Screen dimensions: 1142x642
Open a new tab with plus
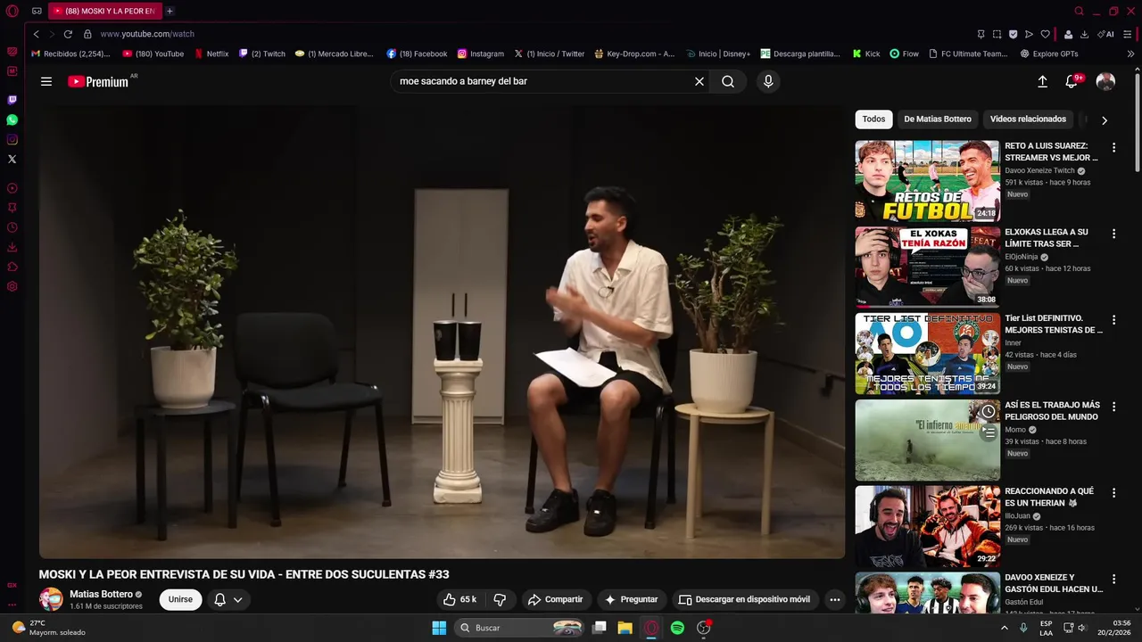[170, 12]
